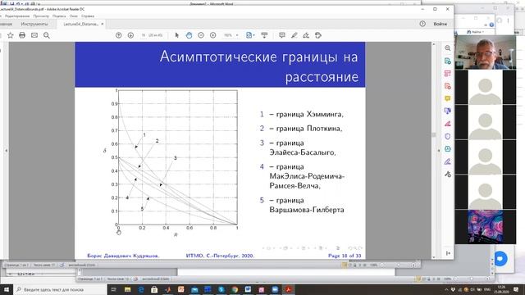525x295 pixels.
Task: Open Skype from the taskbar
Action: tap(221, 289)
